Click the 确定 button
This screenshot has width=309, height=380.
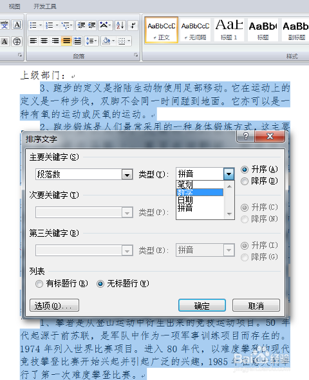[202, 306]
